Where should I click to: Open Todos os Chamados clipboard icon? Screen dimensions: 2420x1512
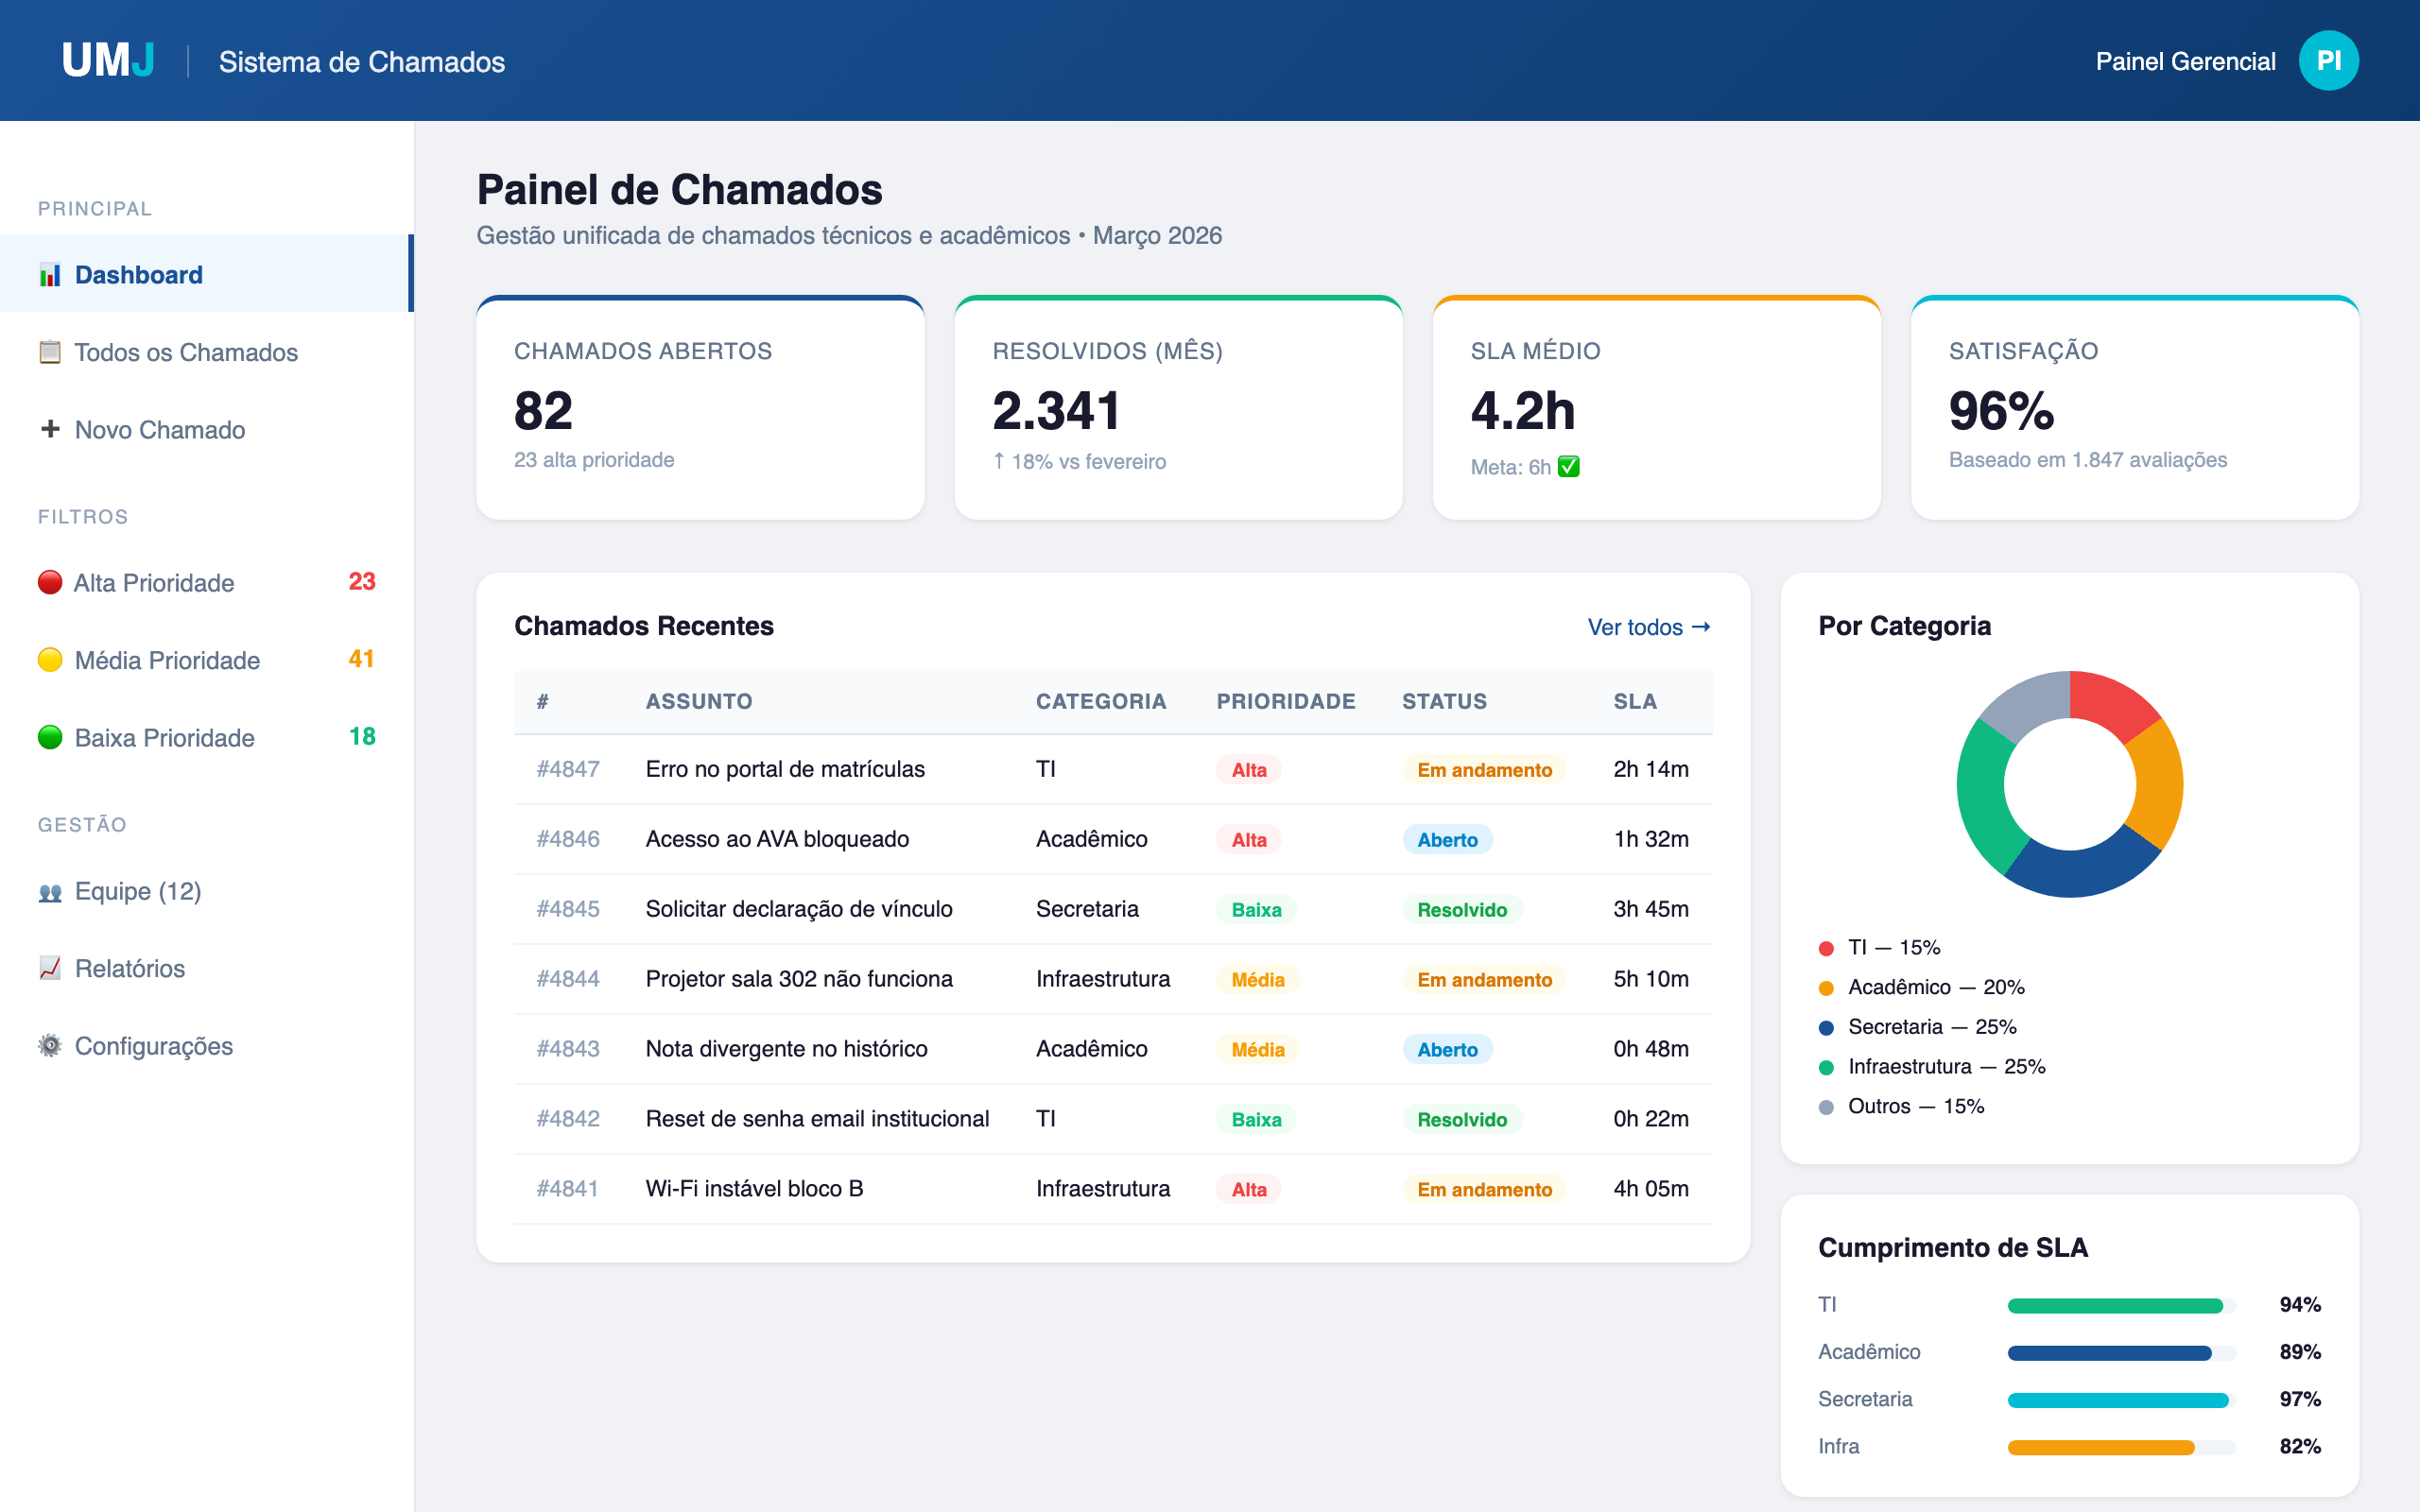click(49, 352)
